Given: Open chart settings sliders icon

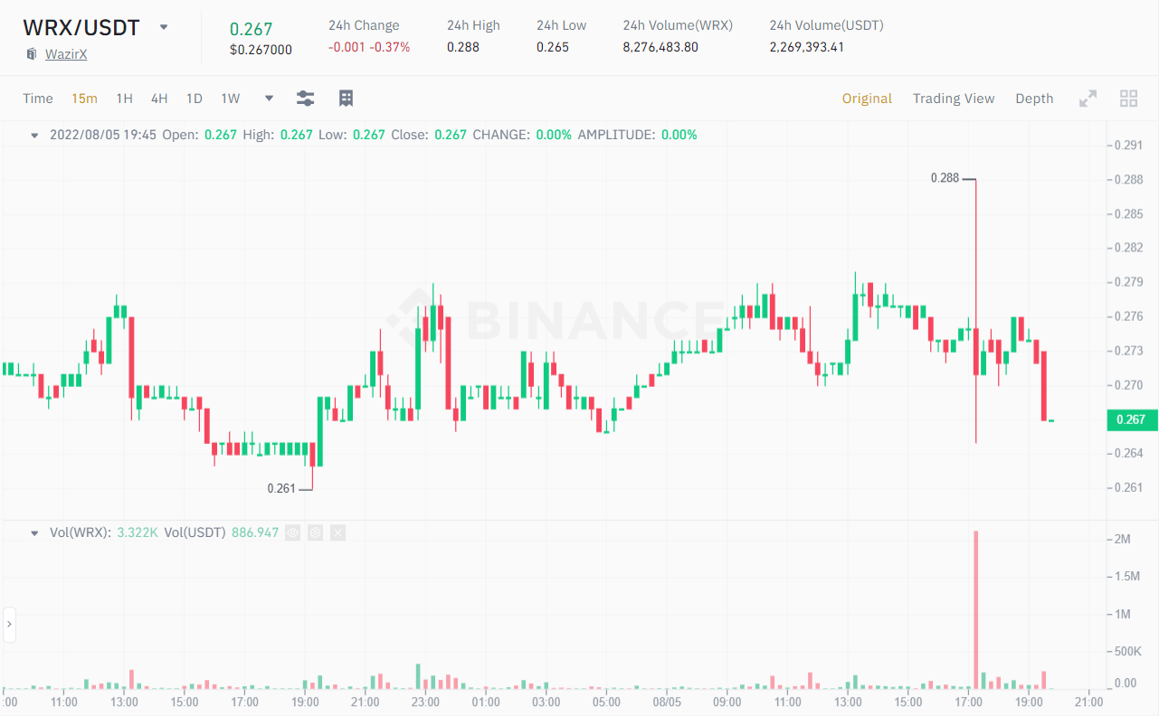Looking at the screenshot, I should [306, 99].
